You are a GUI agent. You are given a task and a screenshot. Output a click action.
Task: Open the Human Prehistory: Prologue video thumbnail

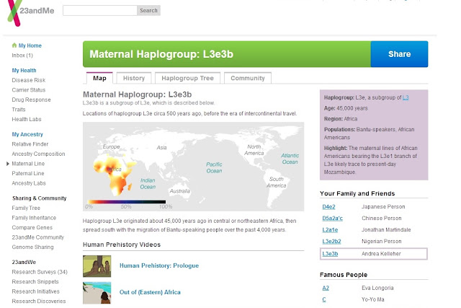point(97,266)
